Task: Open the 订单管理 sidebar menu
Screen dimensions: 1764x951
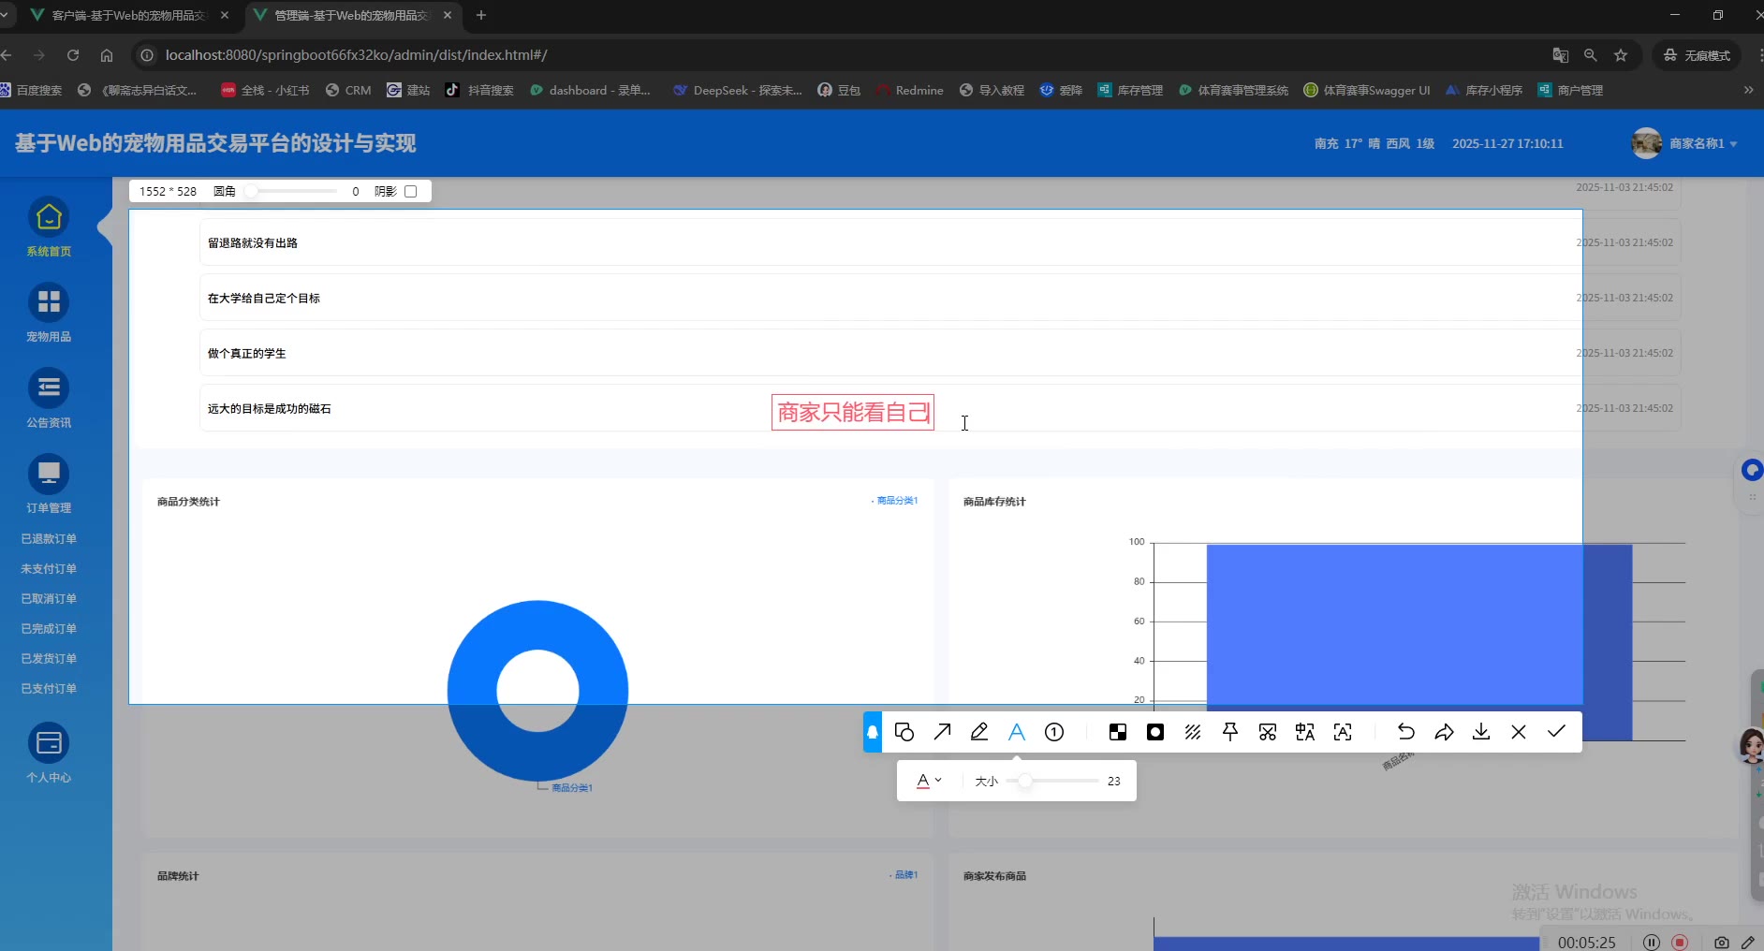Action: click(49, 484)
